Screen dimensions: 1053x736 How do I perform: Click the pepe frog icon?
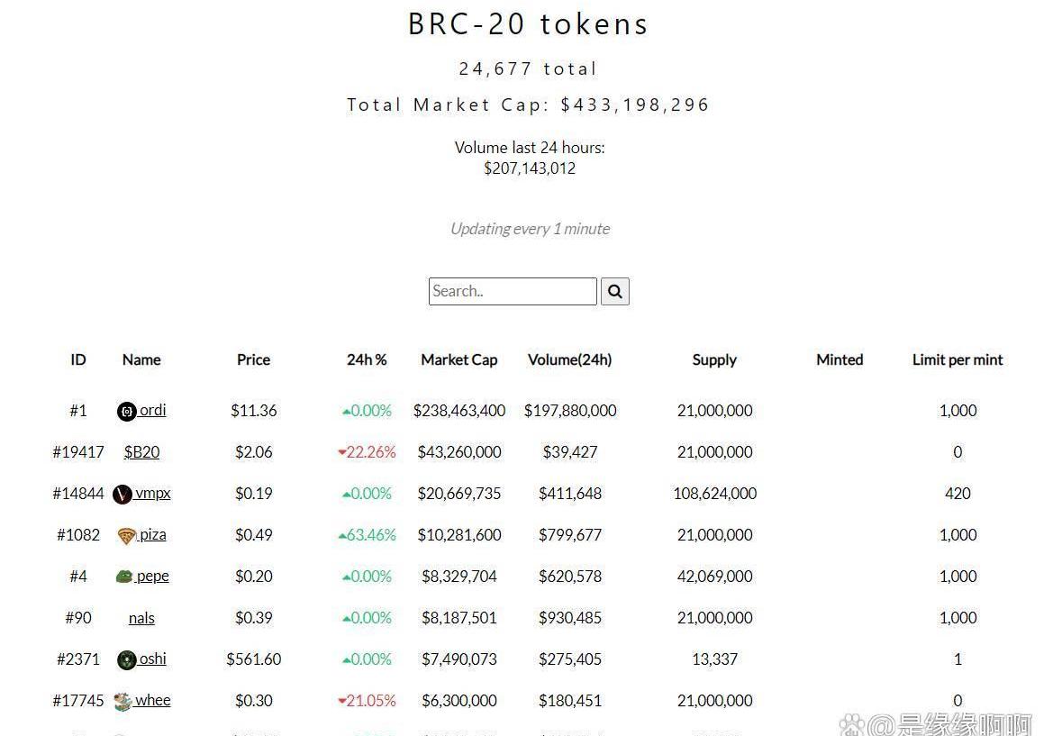[x=124, y=577]
